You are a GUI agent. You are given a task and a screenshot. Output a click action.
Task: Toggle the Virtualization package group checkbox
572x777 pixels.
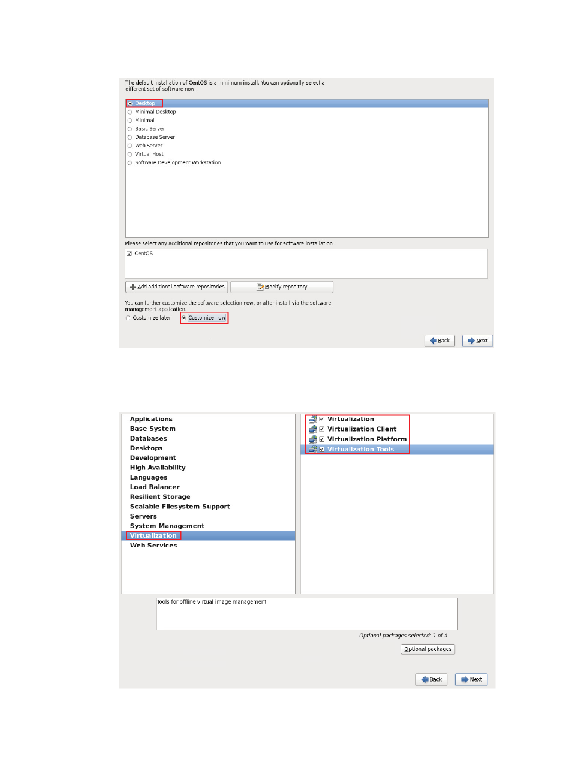(322, 419)
